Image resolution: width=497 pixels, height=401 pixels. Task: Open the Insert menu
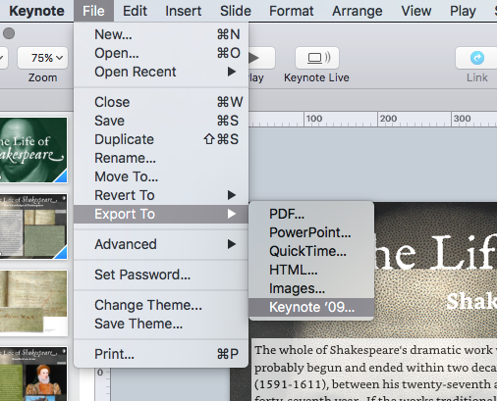tap(183, 11)
